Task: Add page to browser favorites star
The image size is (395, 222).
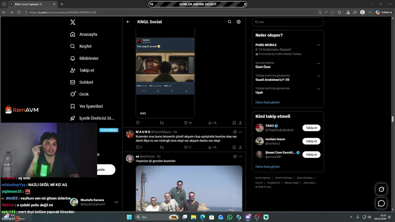Action: pos(332,12)
